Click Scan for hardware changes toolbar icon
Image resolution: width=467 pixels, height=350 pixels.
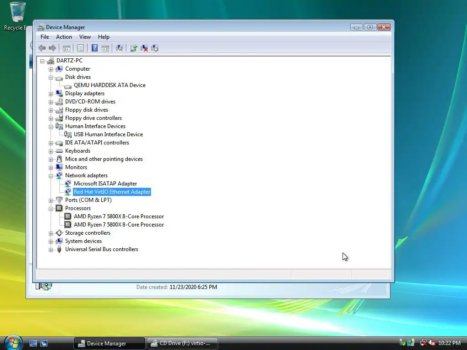coord(119,48)
